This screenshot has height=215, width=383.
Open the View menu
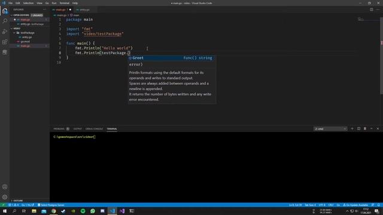[39, 3]
